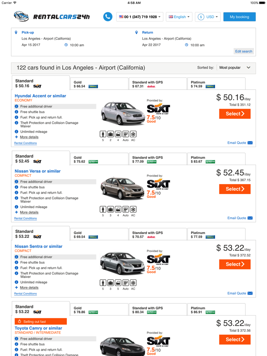The height and width of the screenshot is (356, 267).
Task: Open Rental Conditions for the Nissan Versa
Action: click(25, 218)
